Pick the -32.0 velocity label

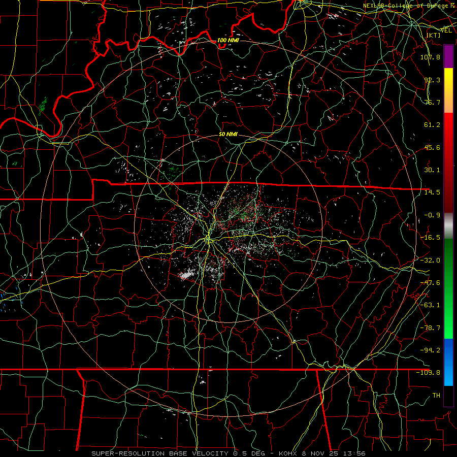430,260
